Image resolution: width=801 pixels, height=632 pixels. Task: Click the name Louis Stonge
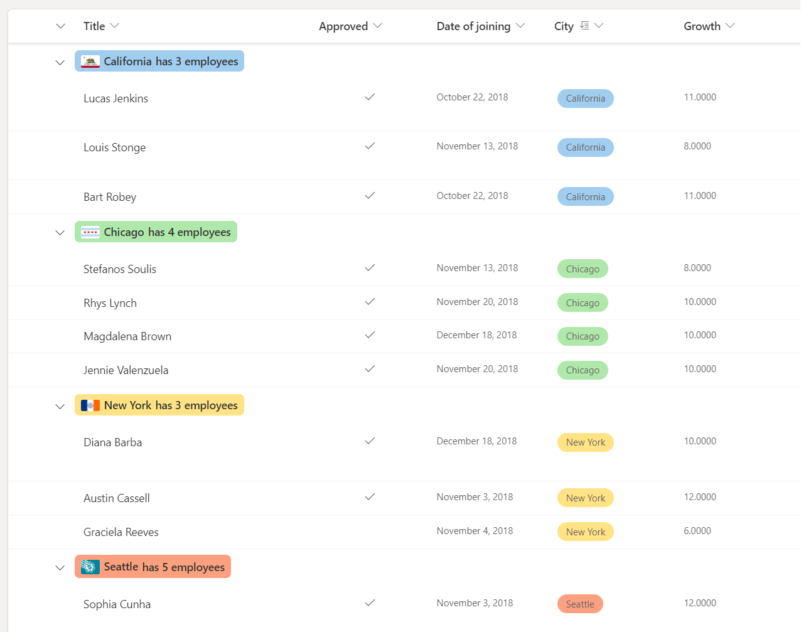[x=114, y=147]
